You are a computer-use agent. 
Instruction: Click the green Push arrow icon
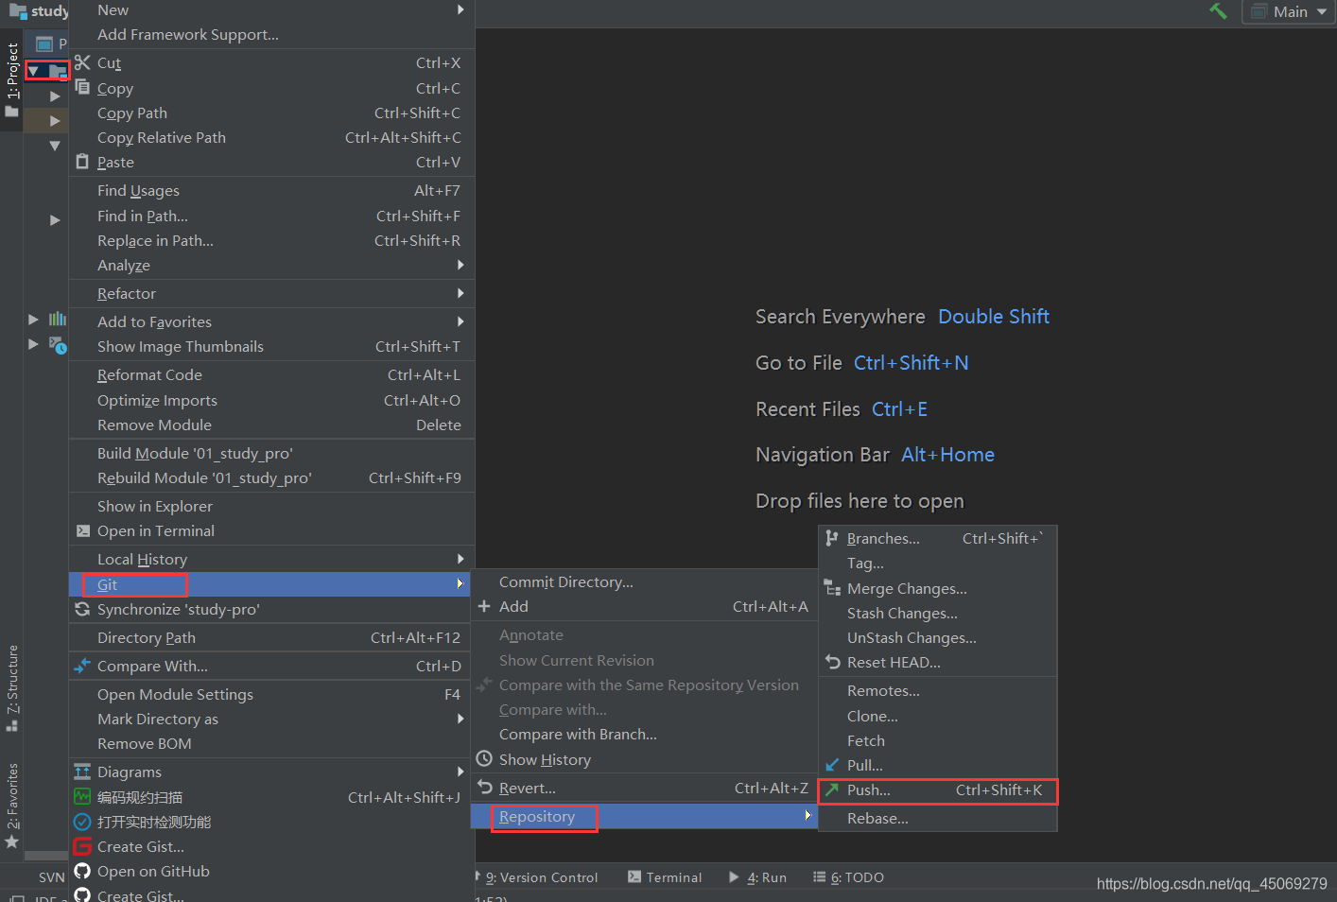click(832, 789)
